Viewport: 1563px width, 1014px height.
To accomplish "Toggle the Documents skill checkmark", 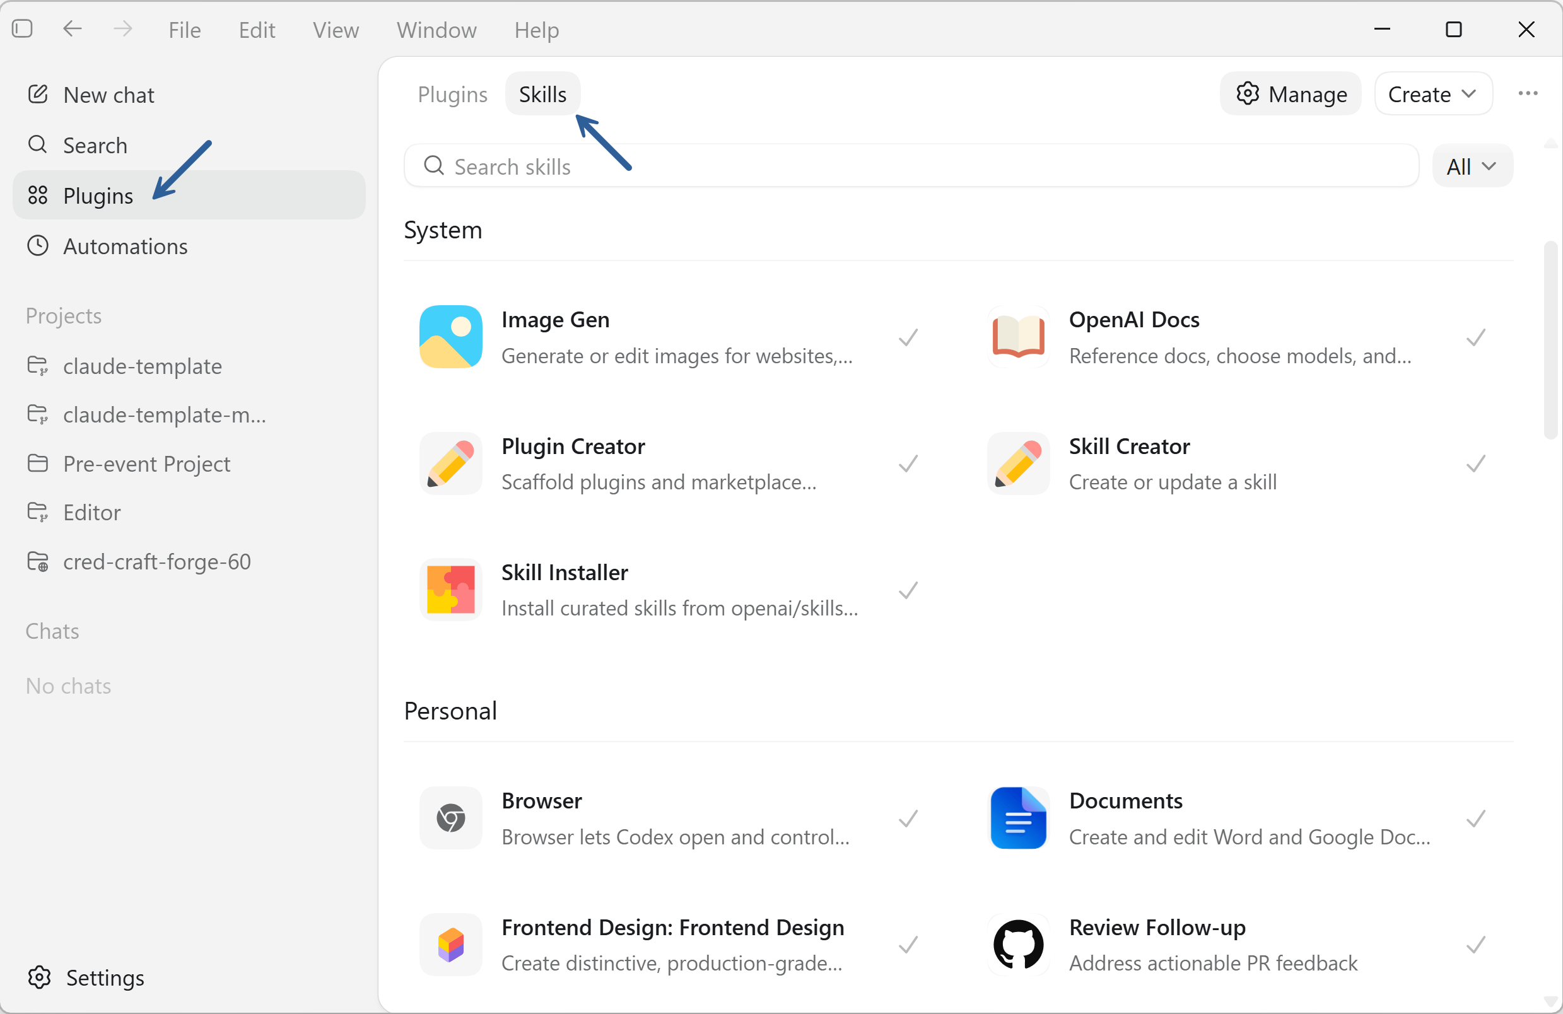I will [1476, 819].
